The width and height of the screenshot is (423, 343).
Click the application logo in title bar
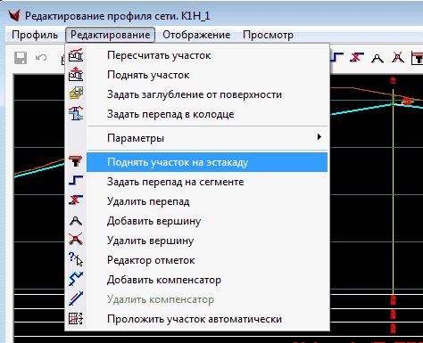[14, 15]
